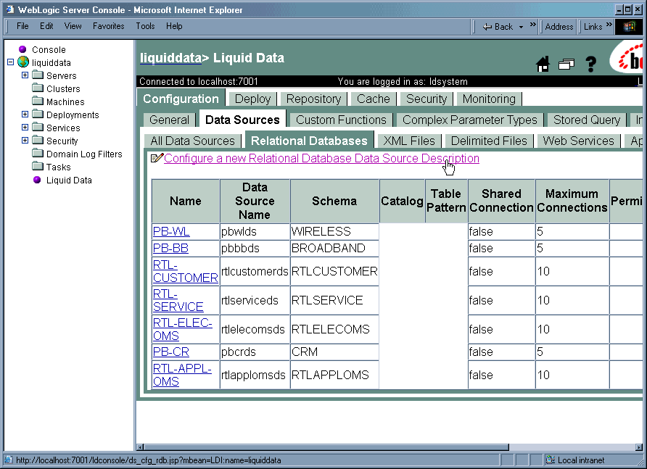Select the Delimited Files tab
The image size is (647, 469).
tap(489, 141)
